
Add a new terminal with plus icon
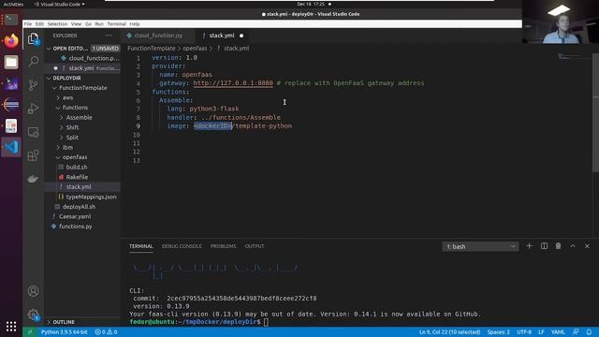(529, 246)
